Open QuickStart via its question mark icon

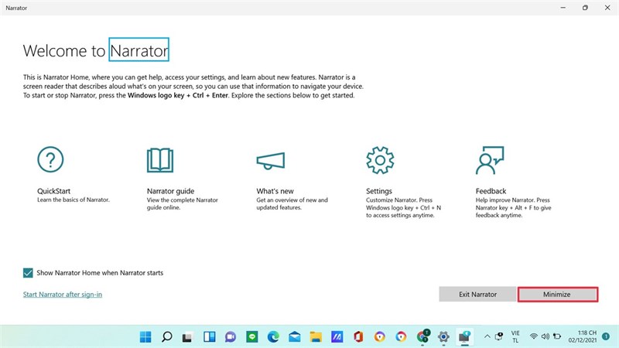[x=50, y=159]
